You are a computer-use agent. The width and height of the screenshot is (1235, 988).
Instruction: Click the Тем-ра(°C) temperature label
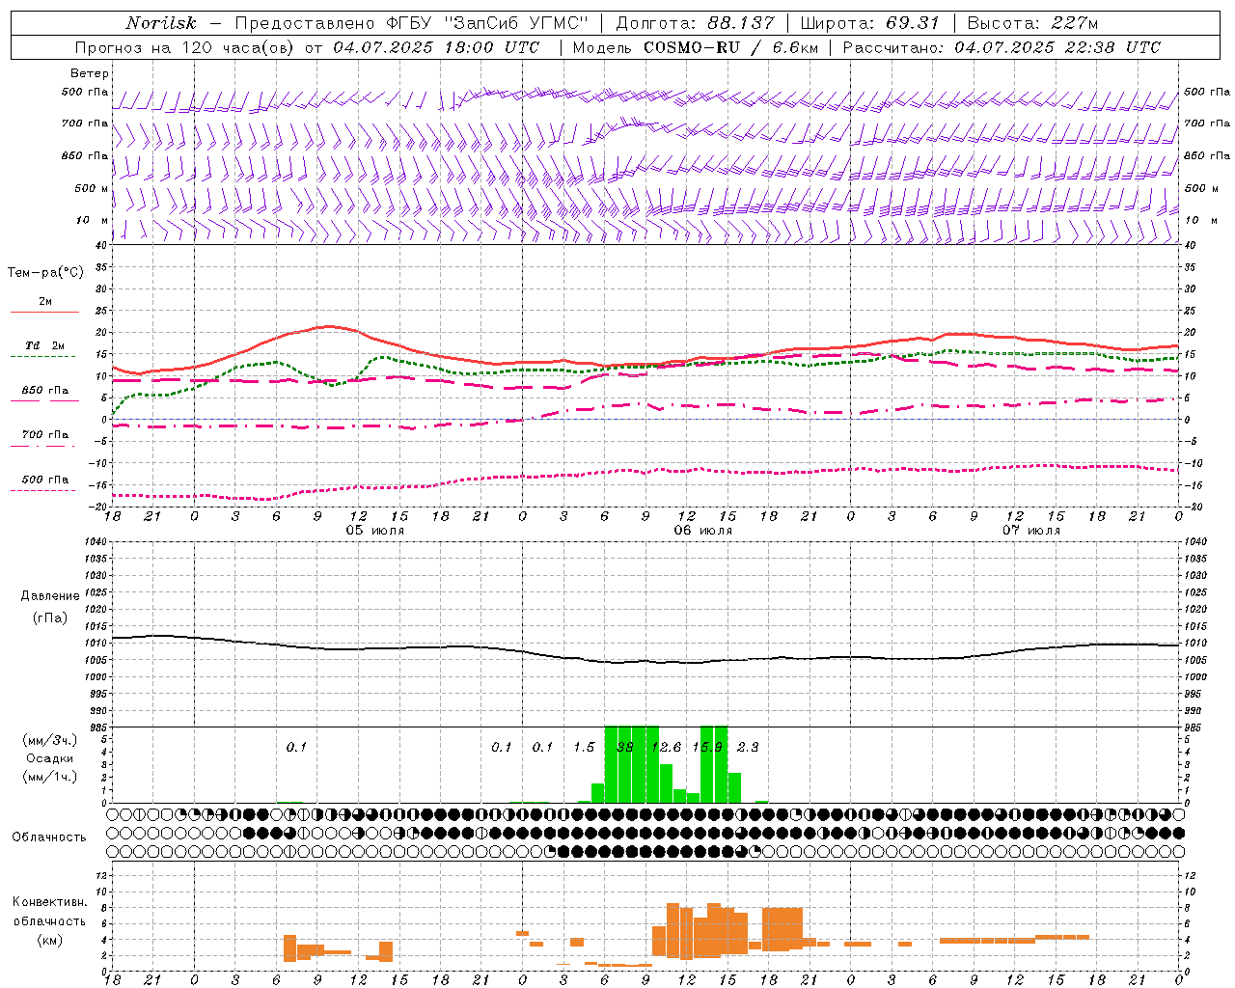click(45, 273)
